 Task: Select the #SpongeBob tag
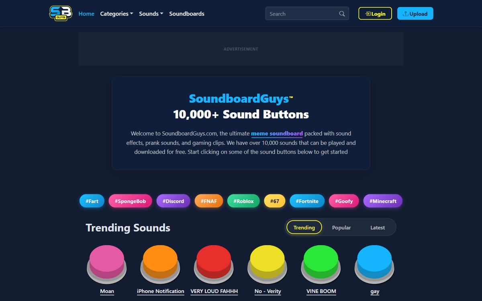coord(130,201)
